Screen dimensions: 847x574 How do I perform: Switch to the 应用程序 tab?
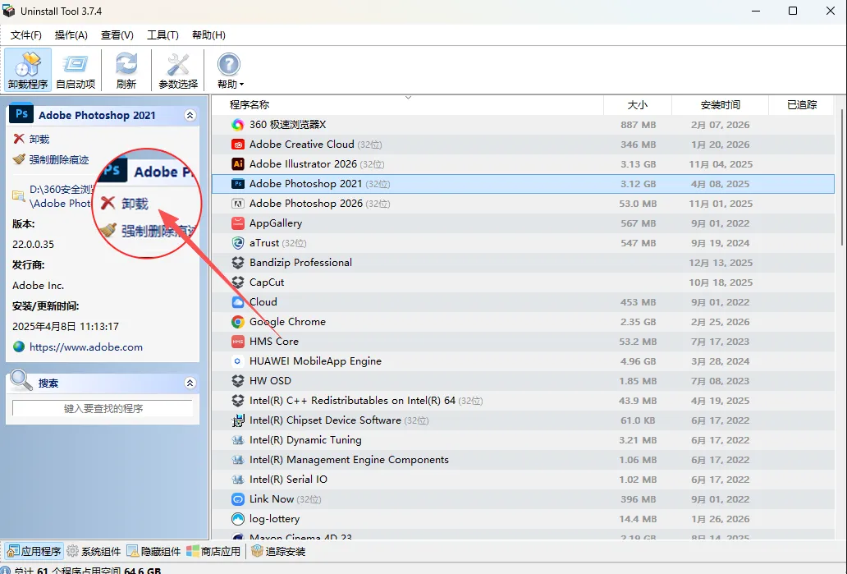pyautogui.click(x=34, y=551)
